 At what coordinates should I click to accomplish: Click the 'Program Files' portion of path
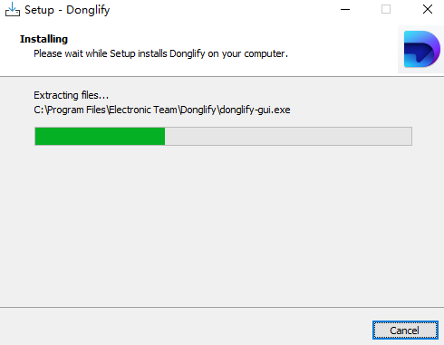[x=77, y=110]
